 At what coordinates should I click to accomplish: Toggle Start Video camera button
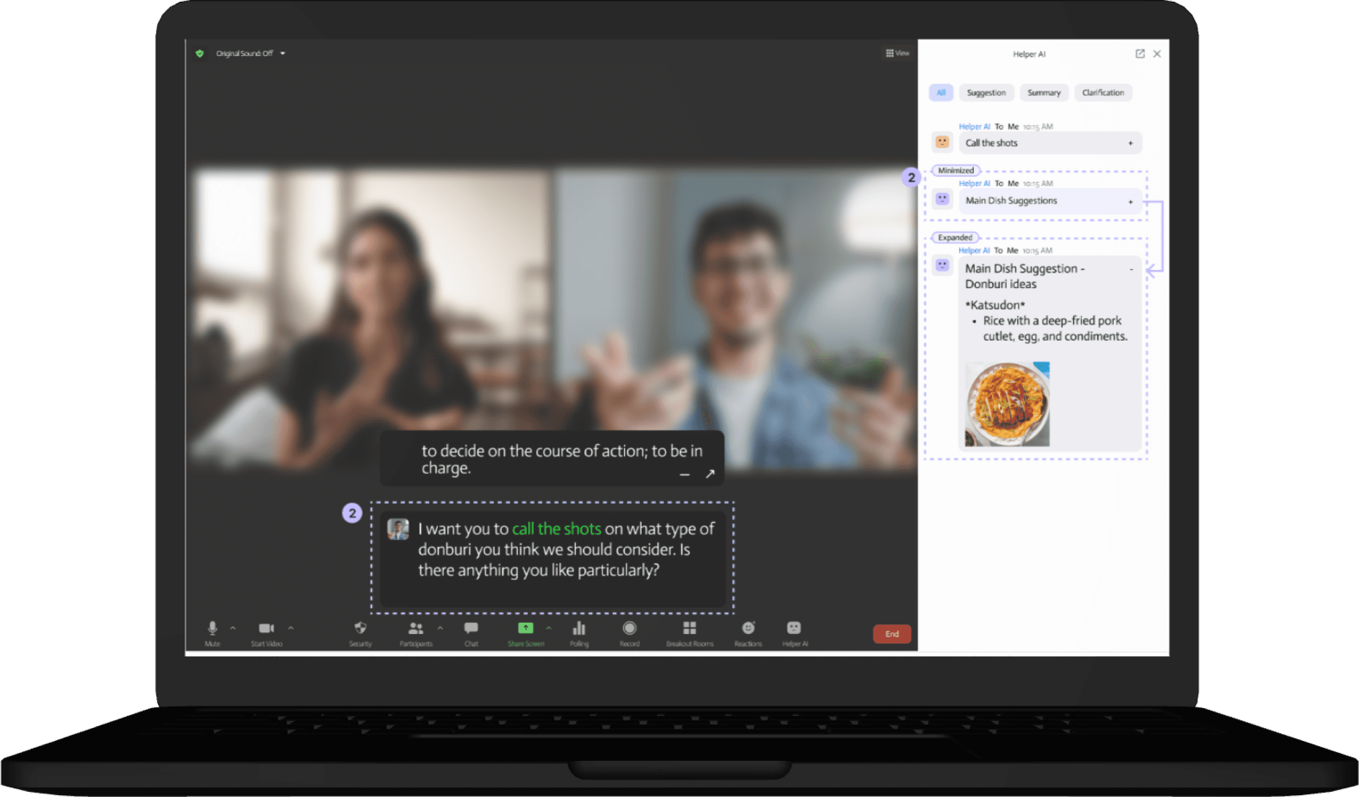point(266,628)
